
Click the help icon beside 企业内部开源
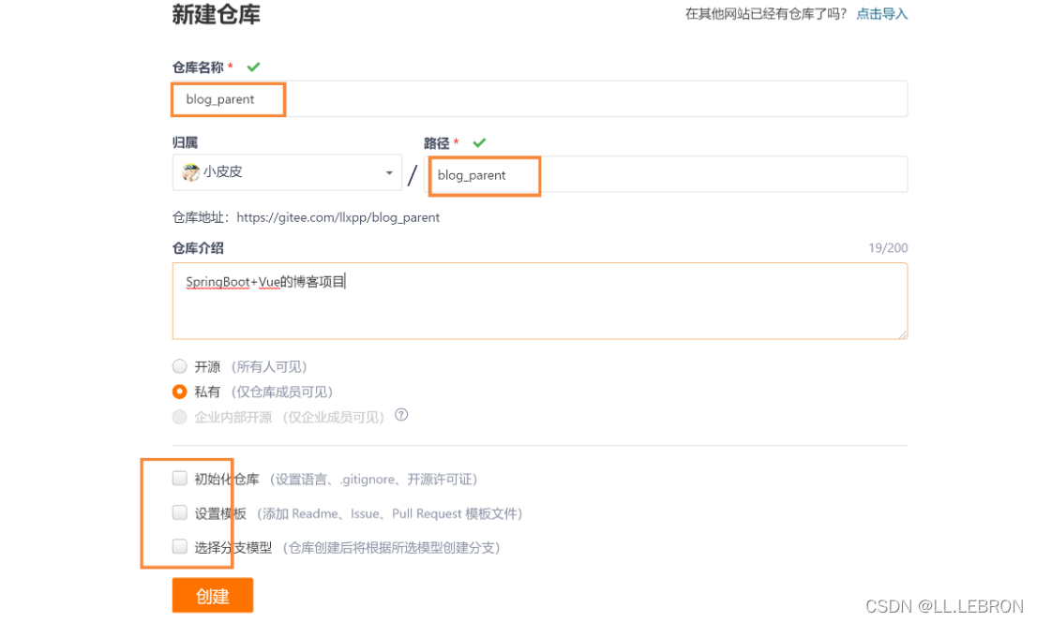click(401, 416)
